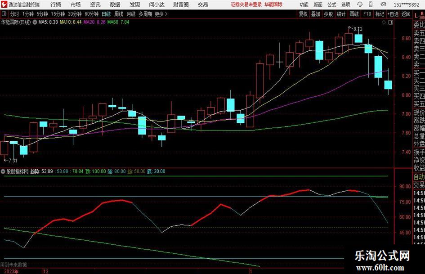Image resolution: width=425 pixels, height=274 pixels.
Task: Toggle right panel layout icon
Action: [x=390, y=22]
